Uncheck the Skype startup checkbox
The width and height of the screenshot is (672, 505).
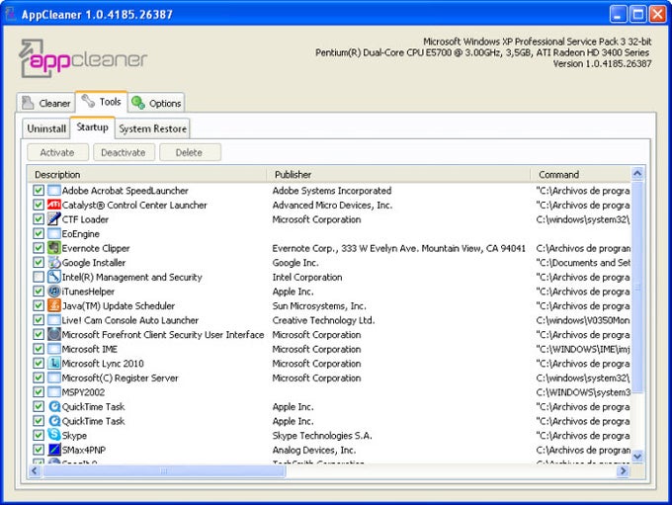pos(39,435)
